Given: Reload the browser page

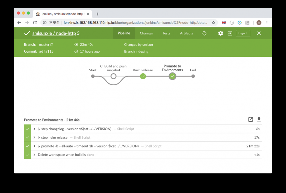Looking at the screenshot, I should coord(35,23).
